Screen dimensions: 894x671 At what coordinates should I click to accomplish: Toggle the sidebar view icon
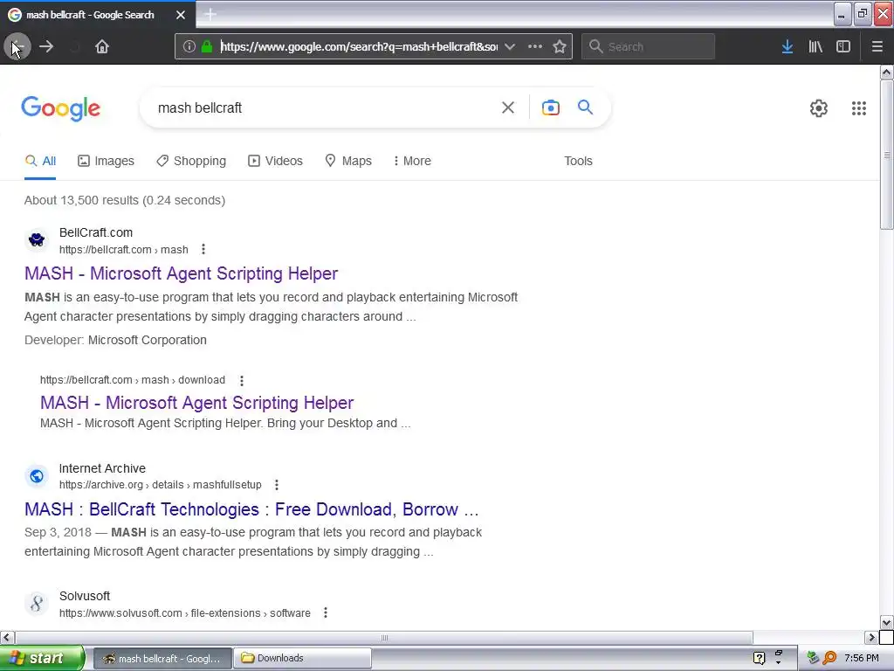point(843,47)
